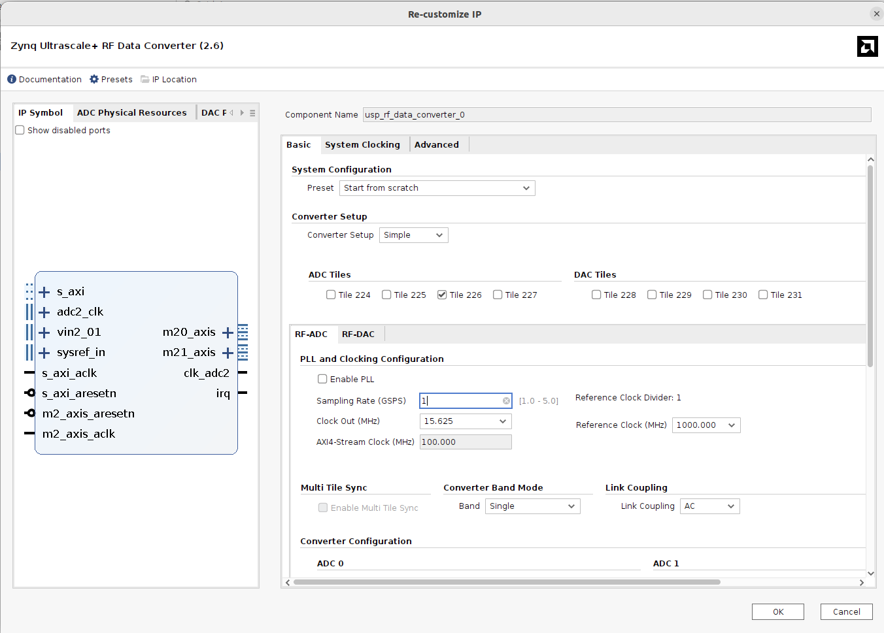Clear the Sampling Rate field with x icon

[506, 401]
